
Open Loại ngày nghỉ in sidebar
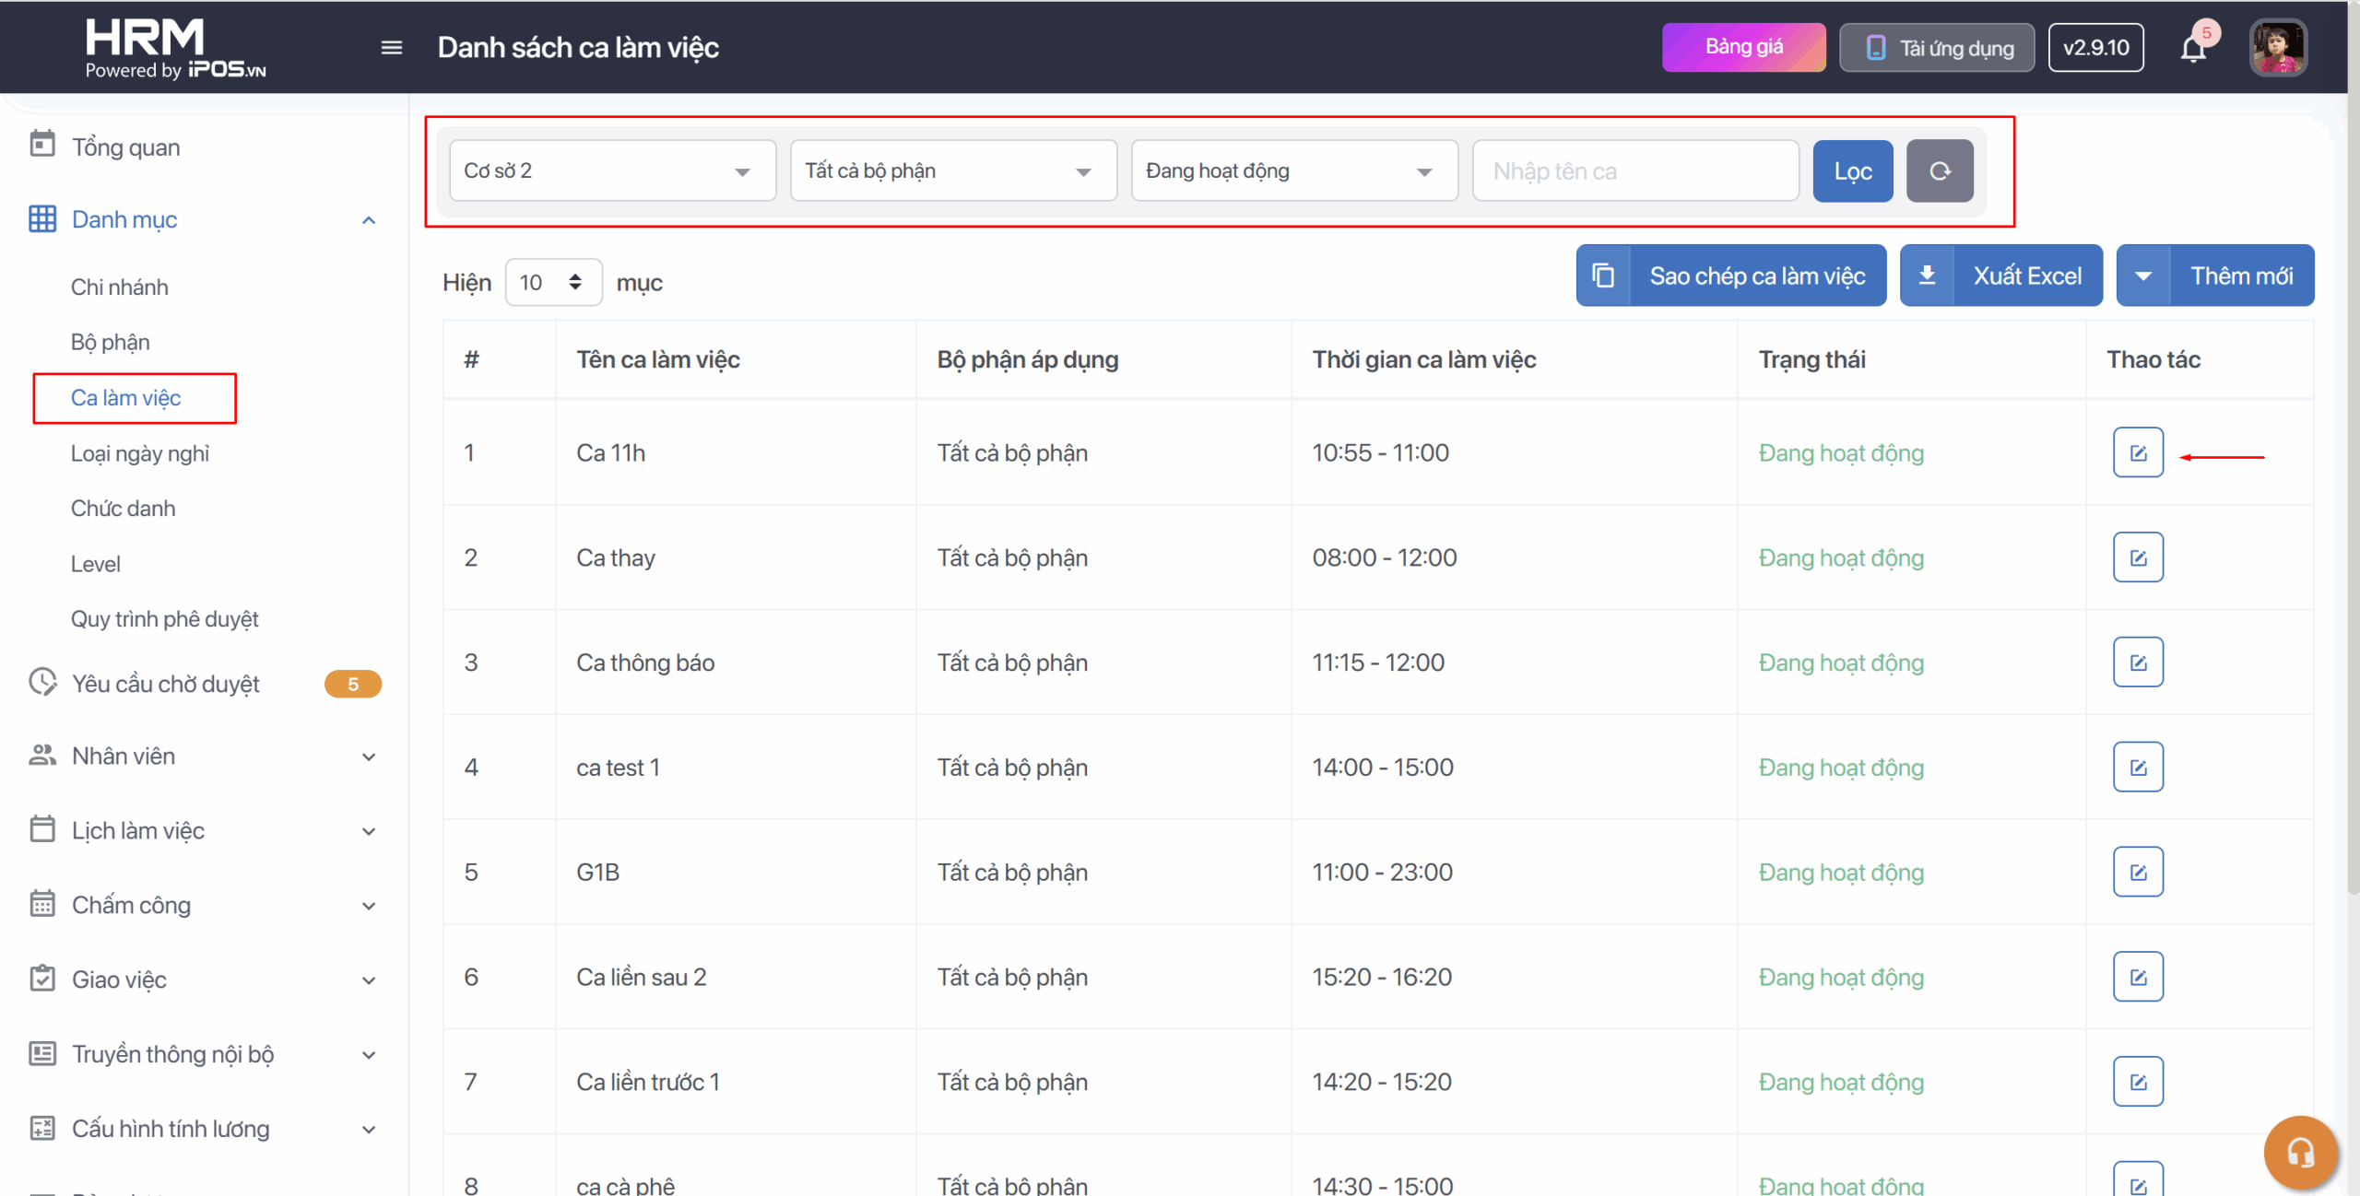tap(140, 453)
